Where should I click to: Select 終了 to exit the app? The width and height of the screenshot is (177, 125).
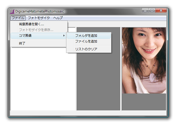click(x=39, y=43)
